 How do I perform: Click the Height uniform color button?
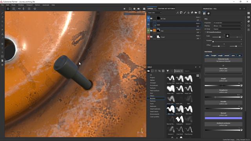223,80
